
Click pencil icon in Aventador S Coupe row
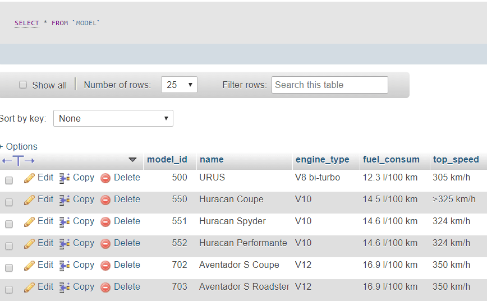29,266
